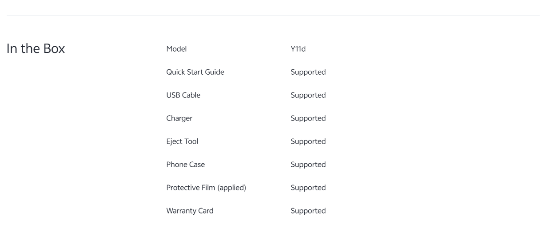Select the Phone Case label
549x229 pixels.
pos(185,165)
